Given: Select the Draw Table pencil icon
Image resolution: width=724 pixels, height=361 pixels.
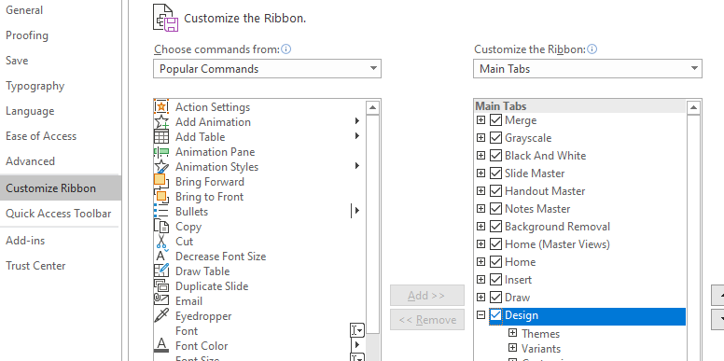Looking at the screenshot, I should [x=161, y=271].
